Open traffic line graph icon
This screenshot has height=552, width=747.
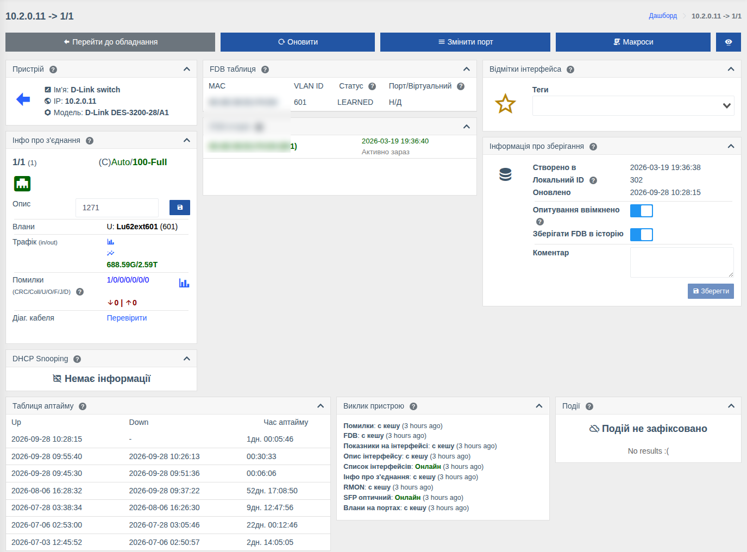point(111,253)
